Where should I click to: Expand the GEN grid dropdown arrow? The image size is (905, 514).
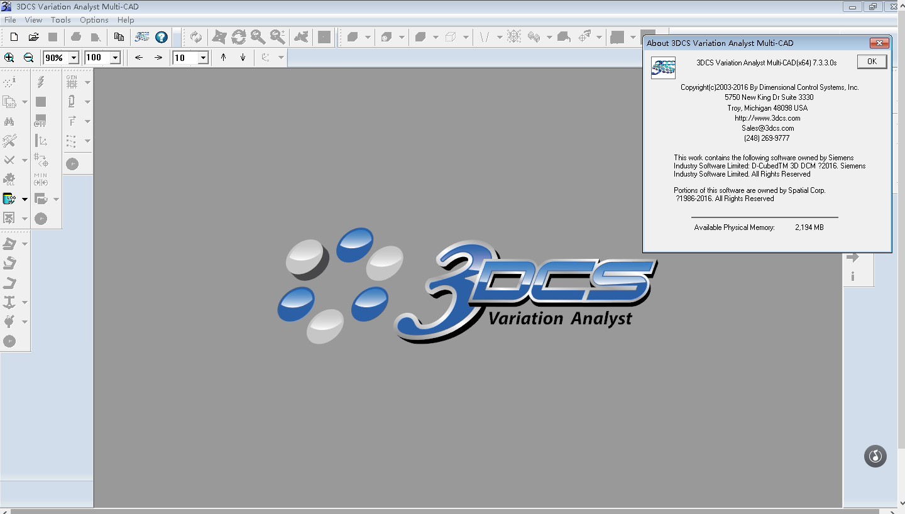pos(87,82)
